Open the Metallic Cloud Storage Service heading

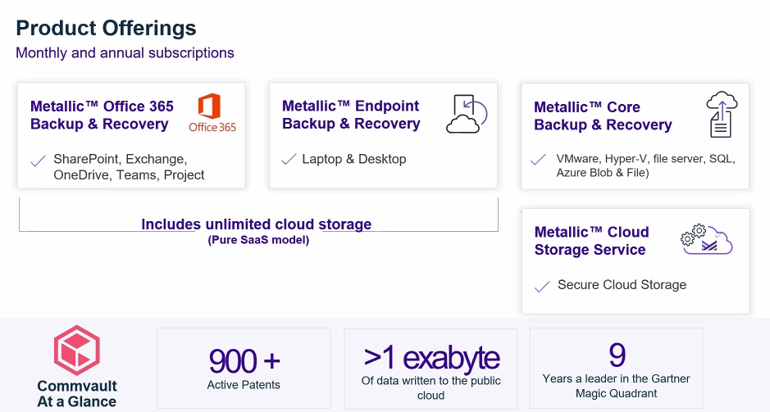pos(591,241)
